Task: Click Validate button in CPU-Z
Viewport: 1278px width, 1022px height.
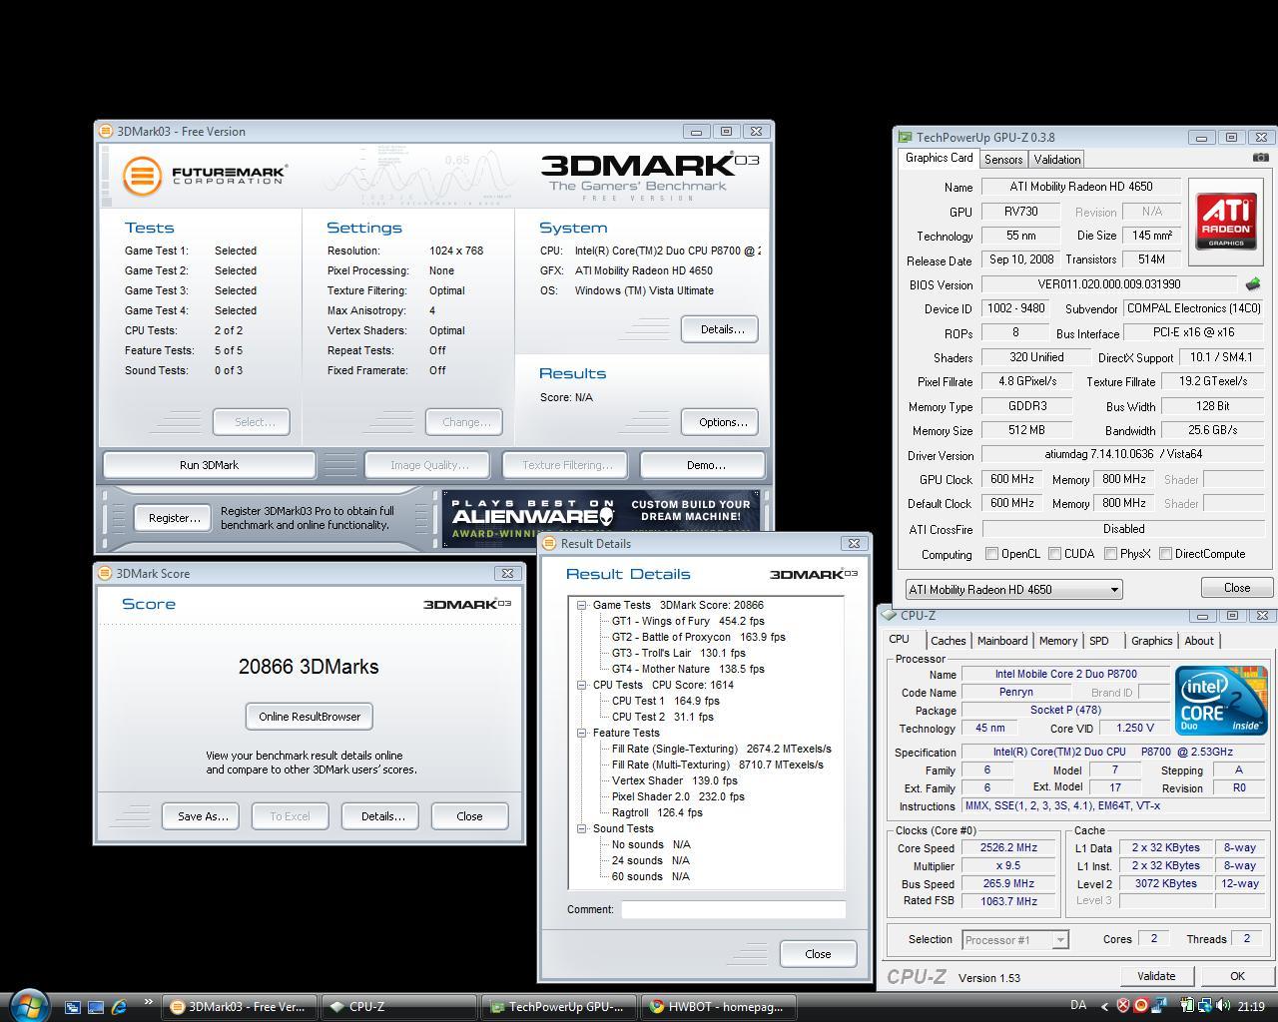Action: coord(1155,976)
